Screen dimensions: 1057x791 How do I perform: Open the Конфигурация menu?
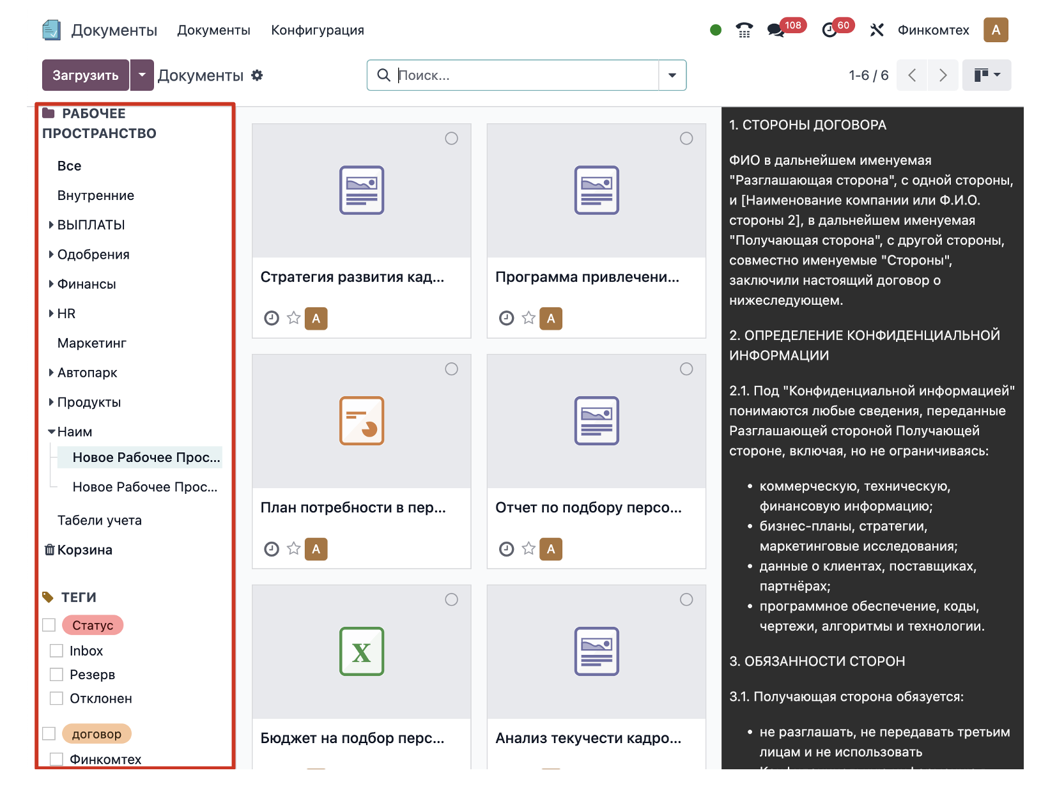click(317, 30)
